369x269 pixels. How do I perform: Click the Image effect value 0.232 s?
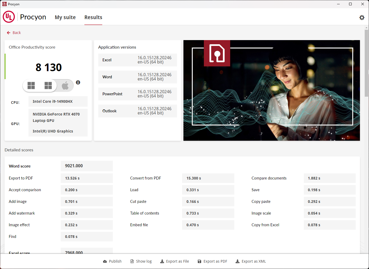point(87,225)
